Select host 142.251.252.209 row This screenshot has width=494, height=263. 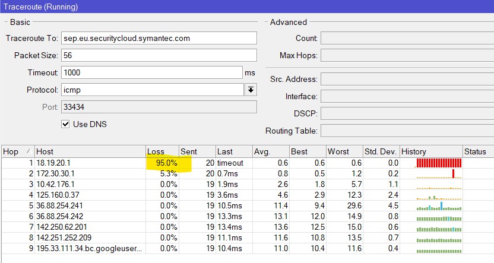247,238
